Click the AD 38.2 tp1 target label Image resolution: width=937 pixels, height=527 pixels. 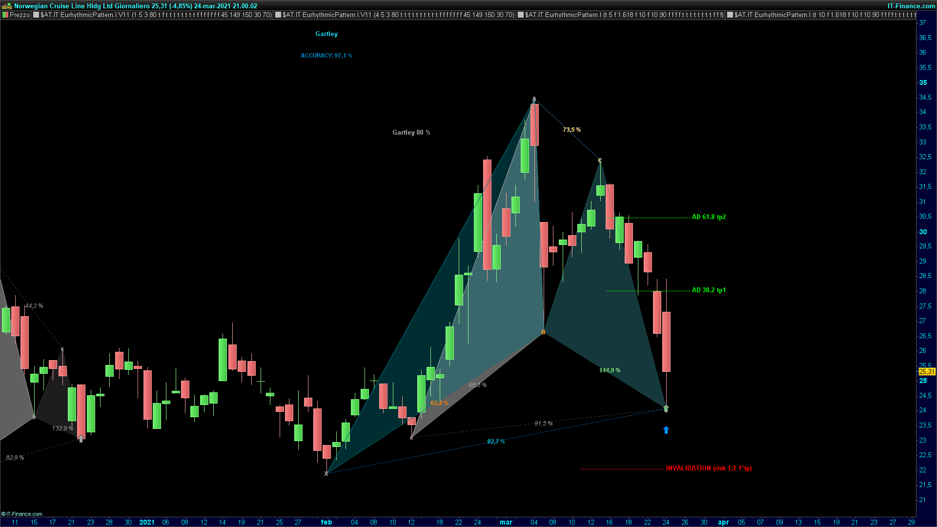(x=709, y=290)
